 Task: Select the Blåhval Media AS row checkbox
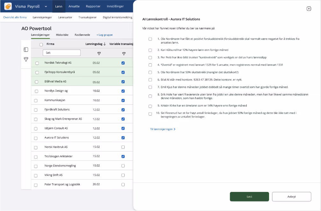click(x=36, y=82)
